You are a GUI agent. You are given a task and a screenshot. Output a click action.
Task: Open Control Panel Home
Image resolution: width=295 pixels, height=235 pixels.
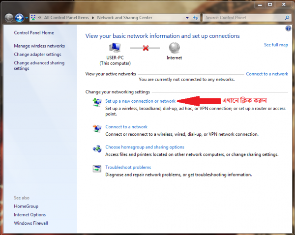point(34,33)
